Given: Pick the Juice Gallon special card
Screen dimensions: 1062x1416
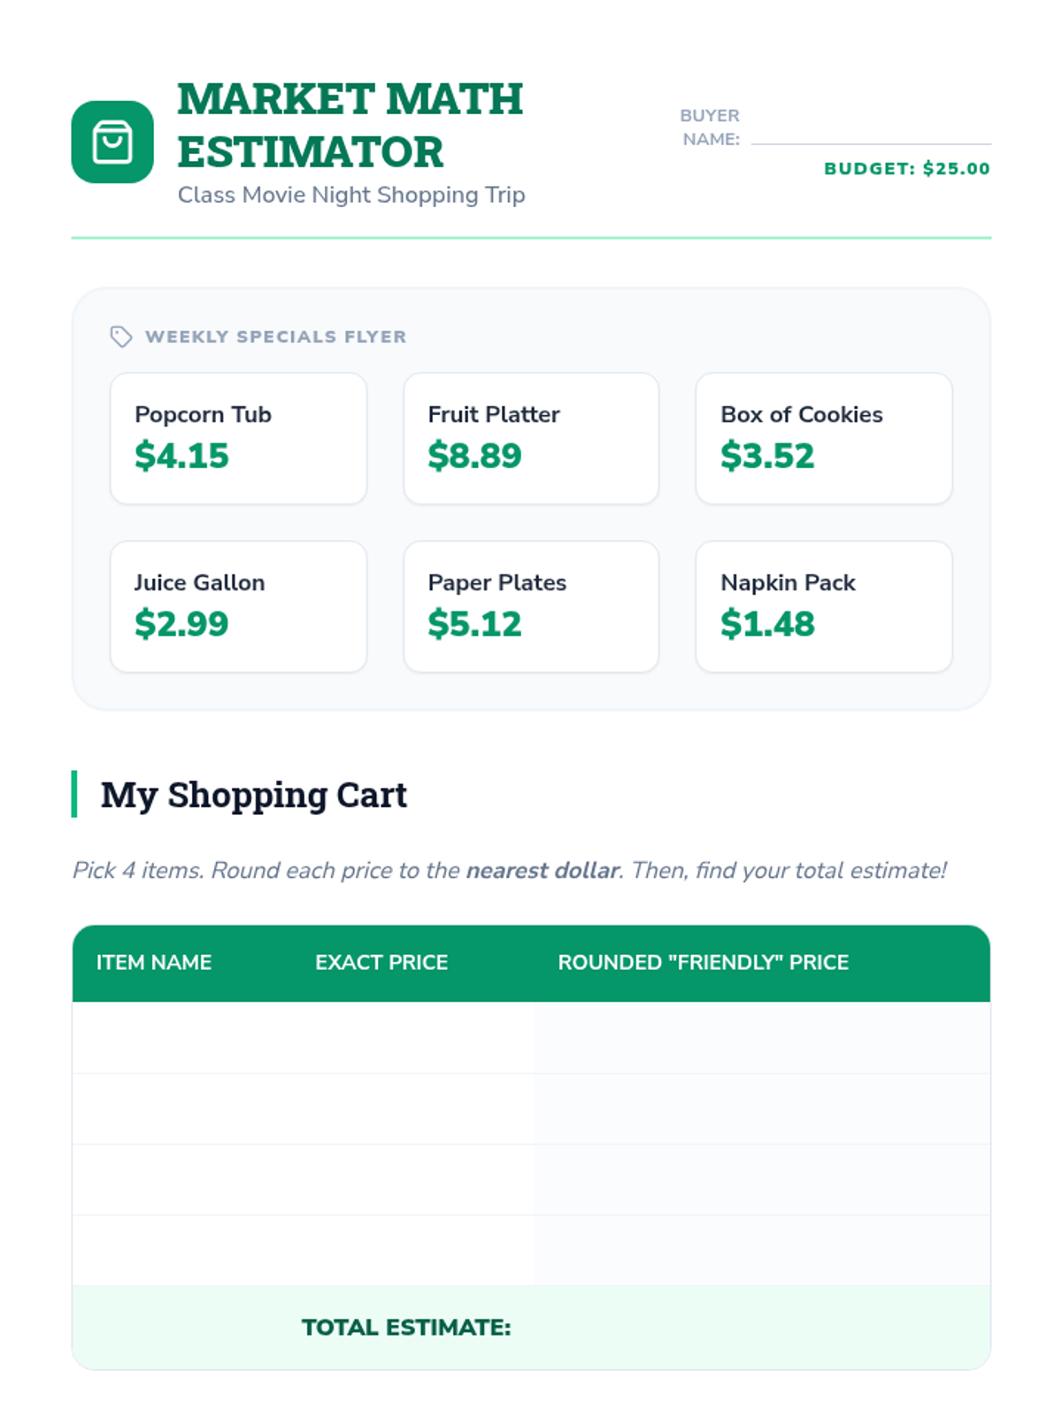Looking at the screenshot, I should pos(238,606).
